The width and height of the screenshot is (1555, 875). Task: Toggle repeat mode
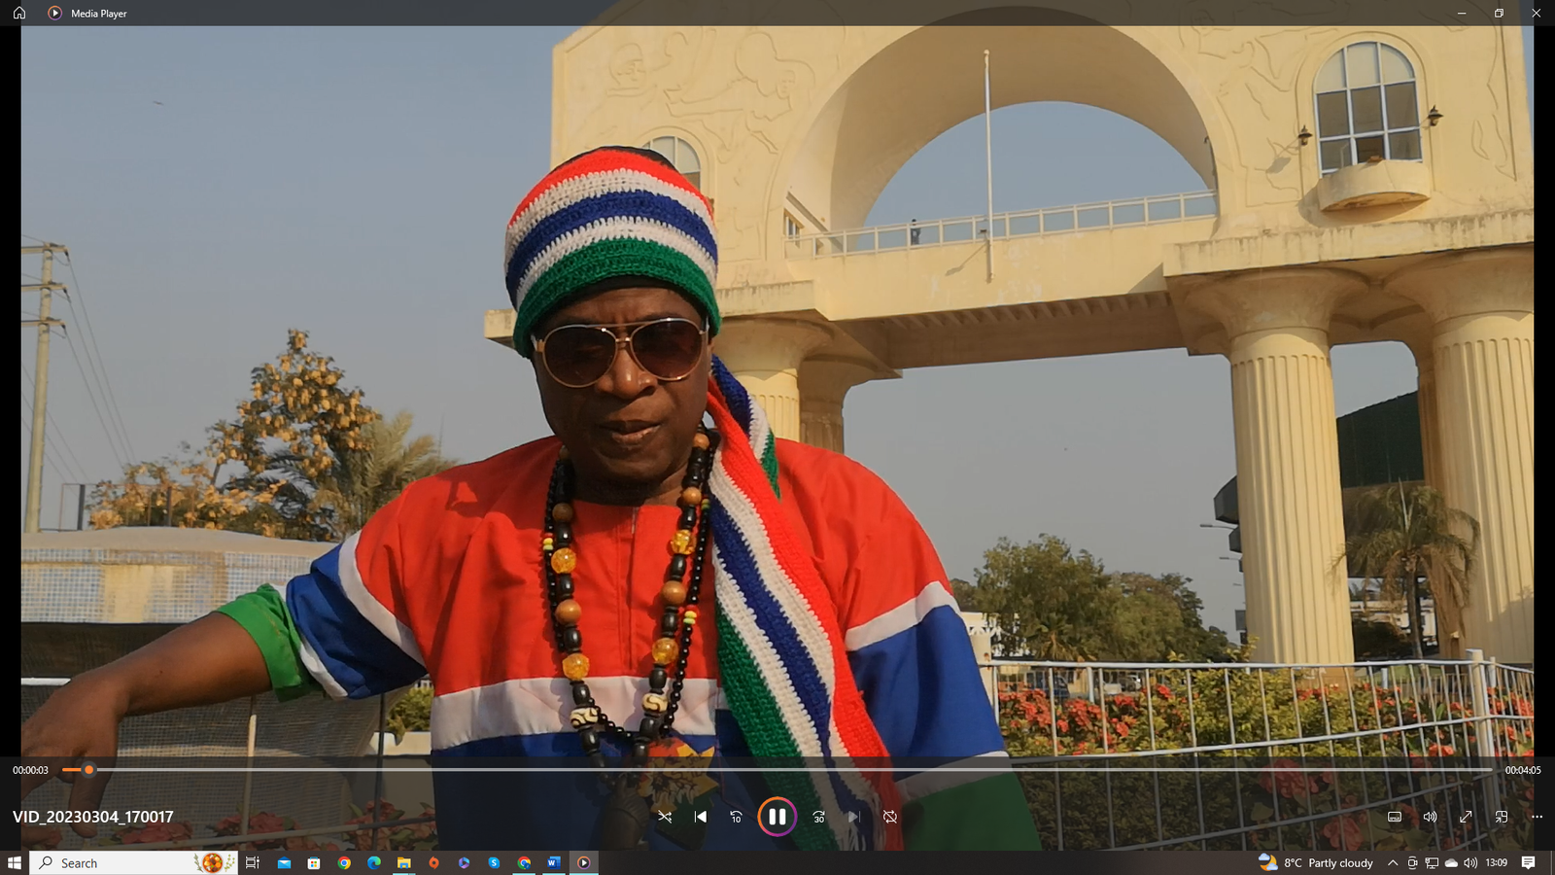[x=889, y=817]
